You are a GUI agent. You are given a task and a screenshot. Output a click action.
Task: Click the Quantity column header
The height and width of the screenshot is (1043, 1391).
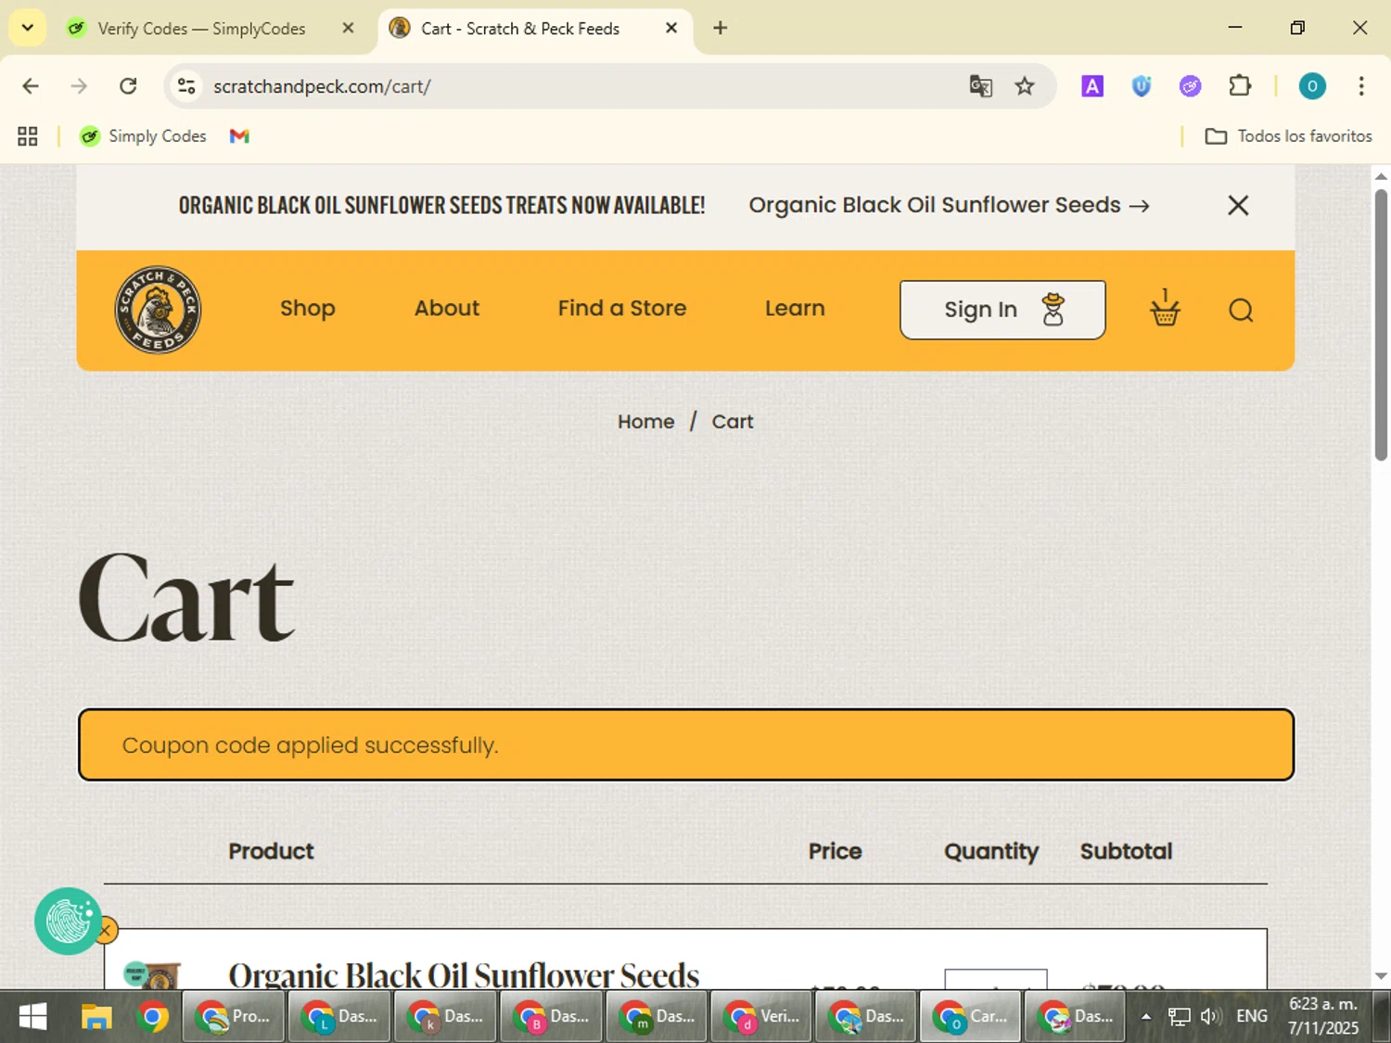(x=991, y=851)
